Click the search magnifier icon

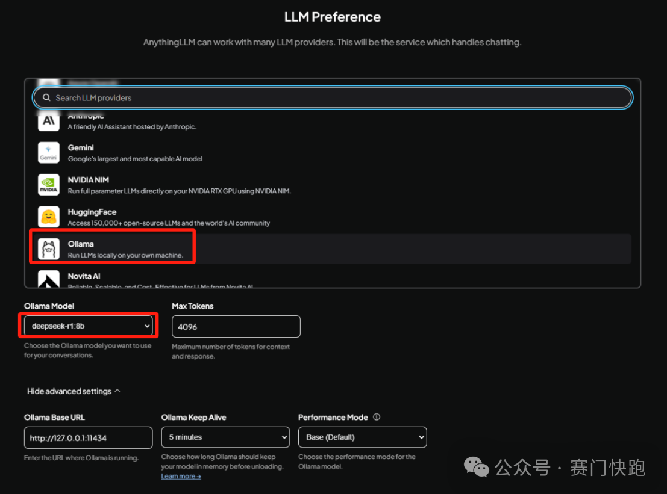click(x=46, y=97)
